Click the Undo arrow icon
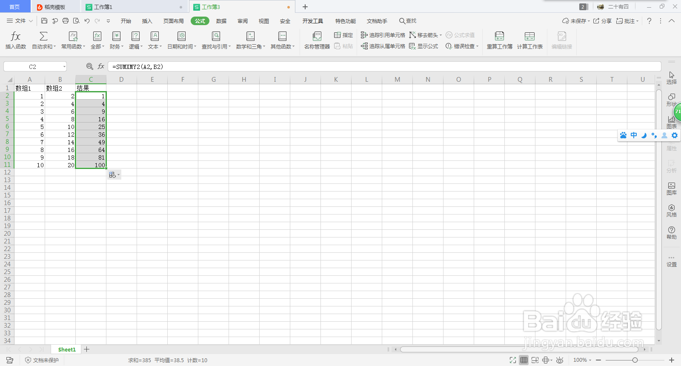The height and width of the screenshot is (366, 681). coord(87,21)
